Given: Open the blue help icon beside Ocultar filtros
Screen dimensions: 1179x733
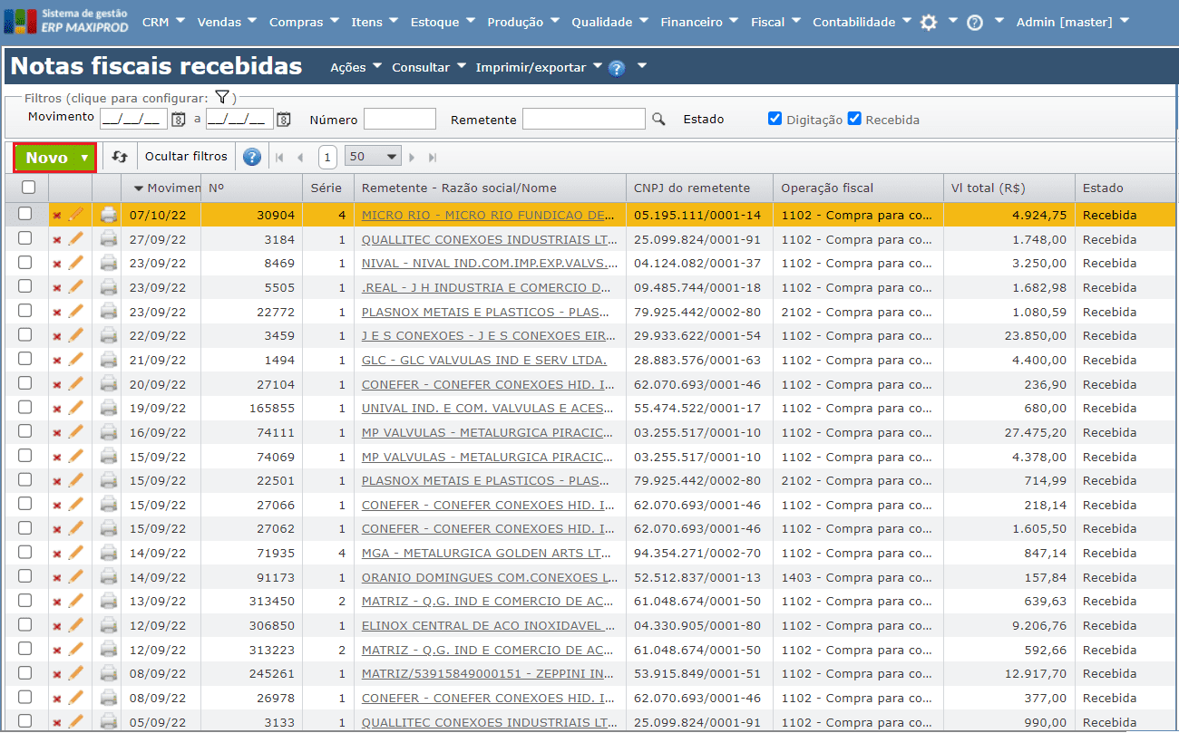Looking at the screenshot, I should (x=251, y=156).
